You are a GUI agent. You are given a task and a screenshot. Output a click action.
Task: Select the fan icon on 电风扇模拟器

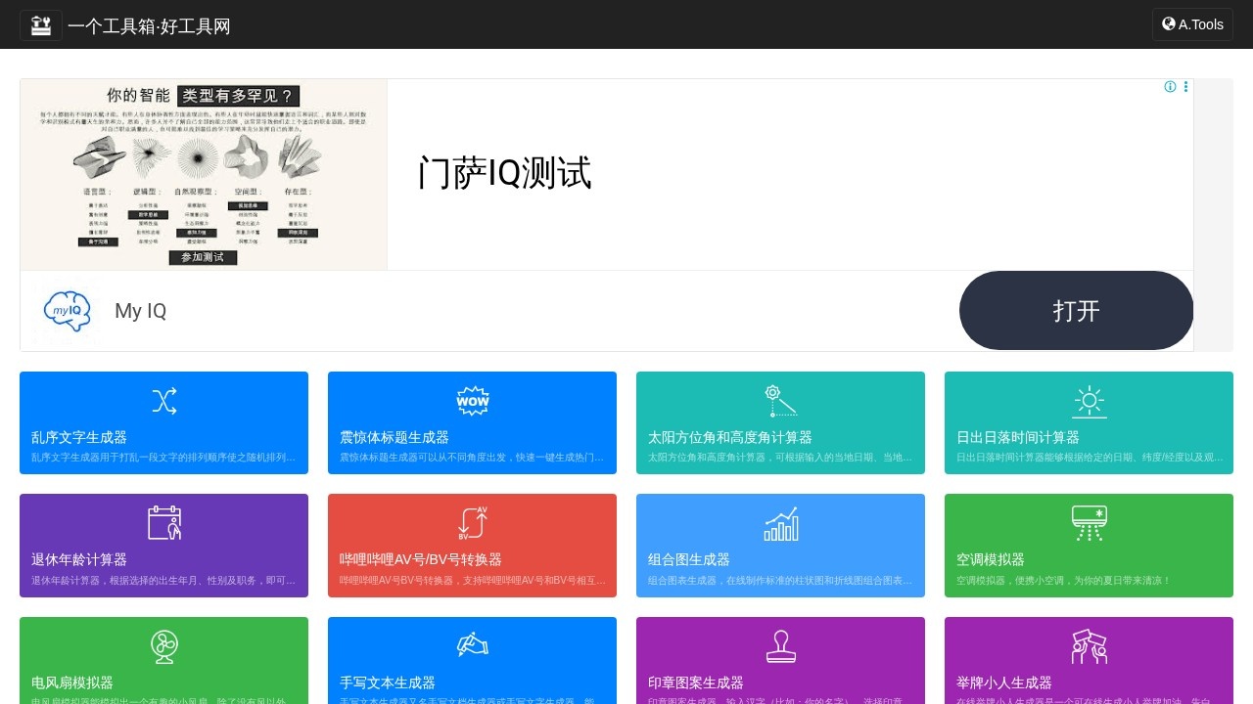pyautogui.click(x=163, y=646)
